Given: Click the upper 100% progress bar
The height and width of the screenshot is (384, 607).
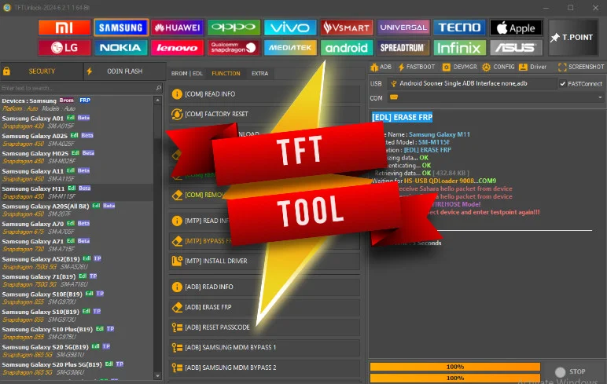Looking at the screenshot, I should (454, 367).
